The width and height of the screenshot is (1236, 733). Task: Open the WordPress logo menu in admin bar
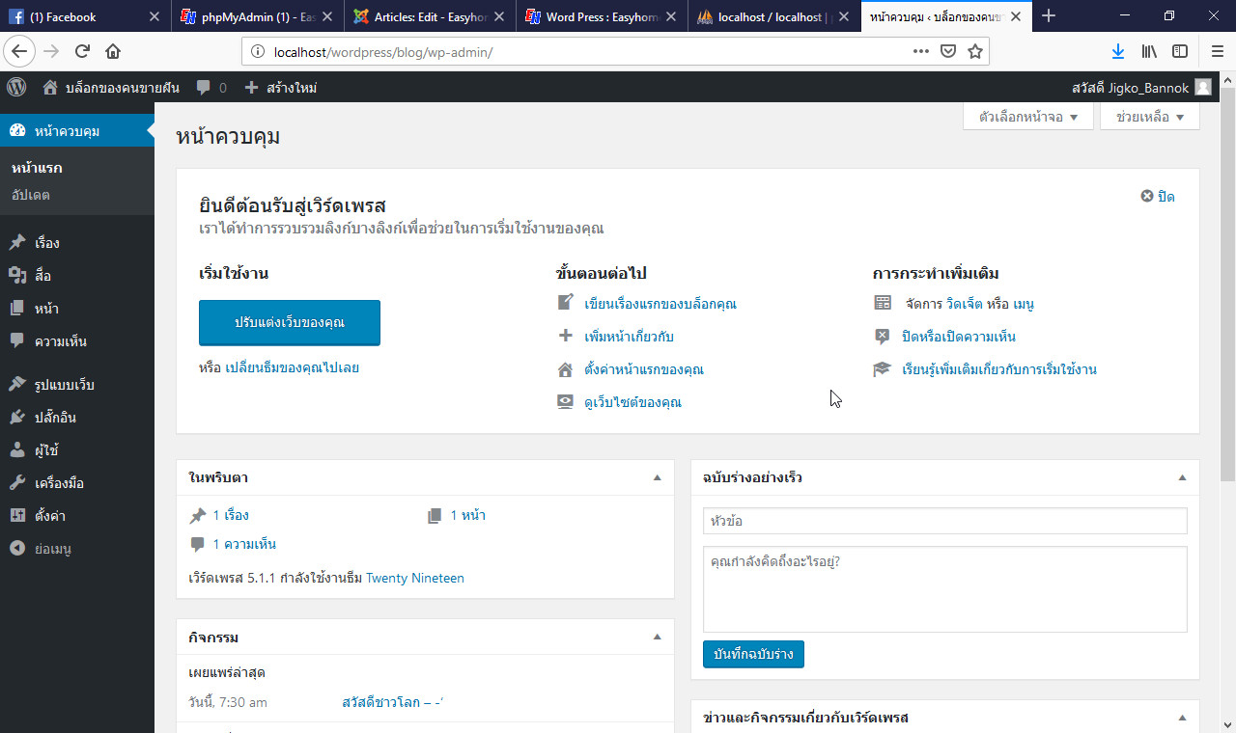(x=15, y=87)
